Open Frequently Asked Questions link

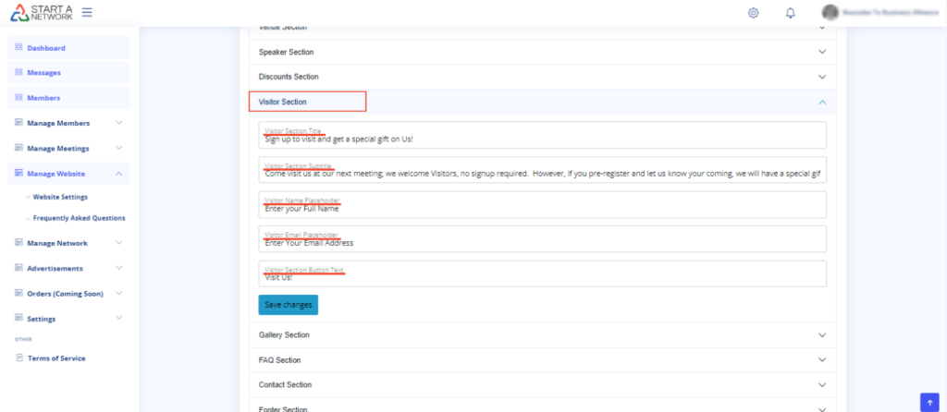[79, 218]
